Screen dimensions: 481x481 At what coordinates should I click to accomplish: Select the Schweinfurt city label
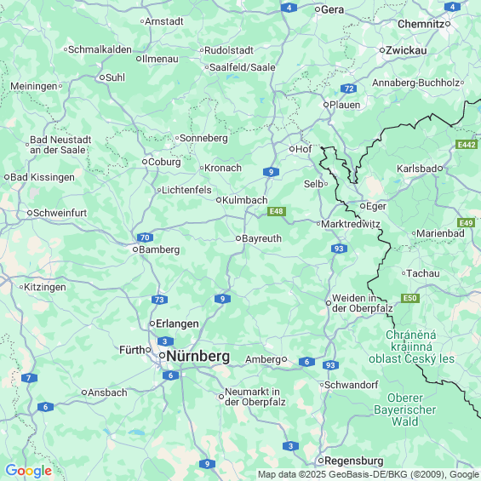pyautogui.click(x=60, y=213)
